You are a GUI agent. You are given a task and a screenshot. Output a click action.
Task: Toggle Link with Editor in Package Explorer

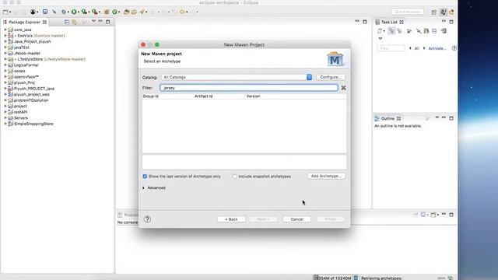tap(75, 22)
